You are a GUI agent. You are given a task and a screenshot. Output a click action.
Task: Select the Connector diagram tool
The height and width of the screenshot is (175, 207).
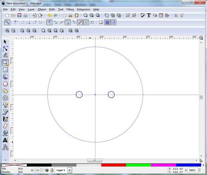tap(5, 147)
